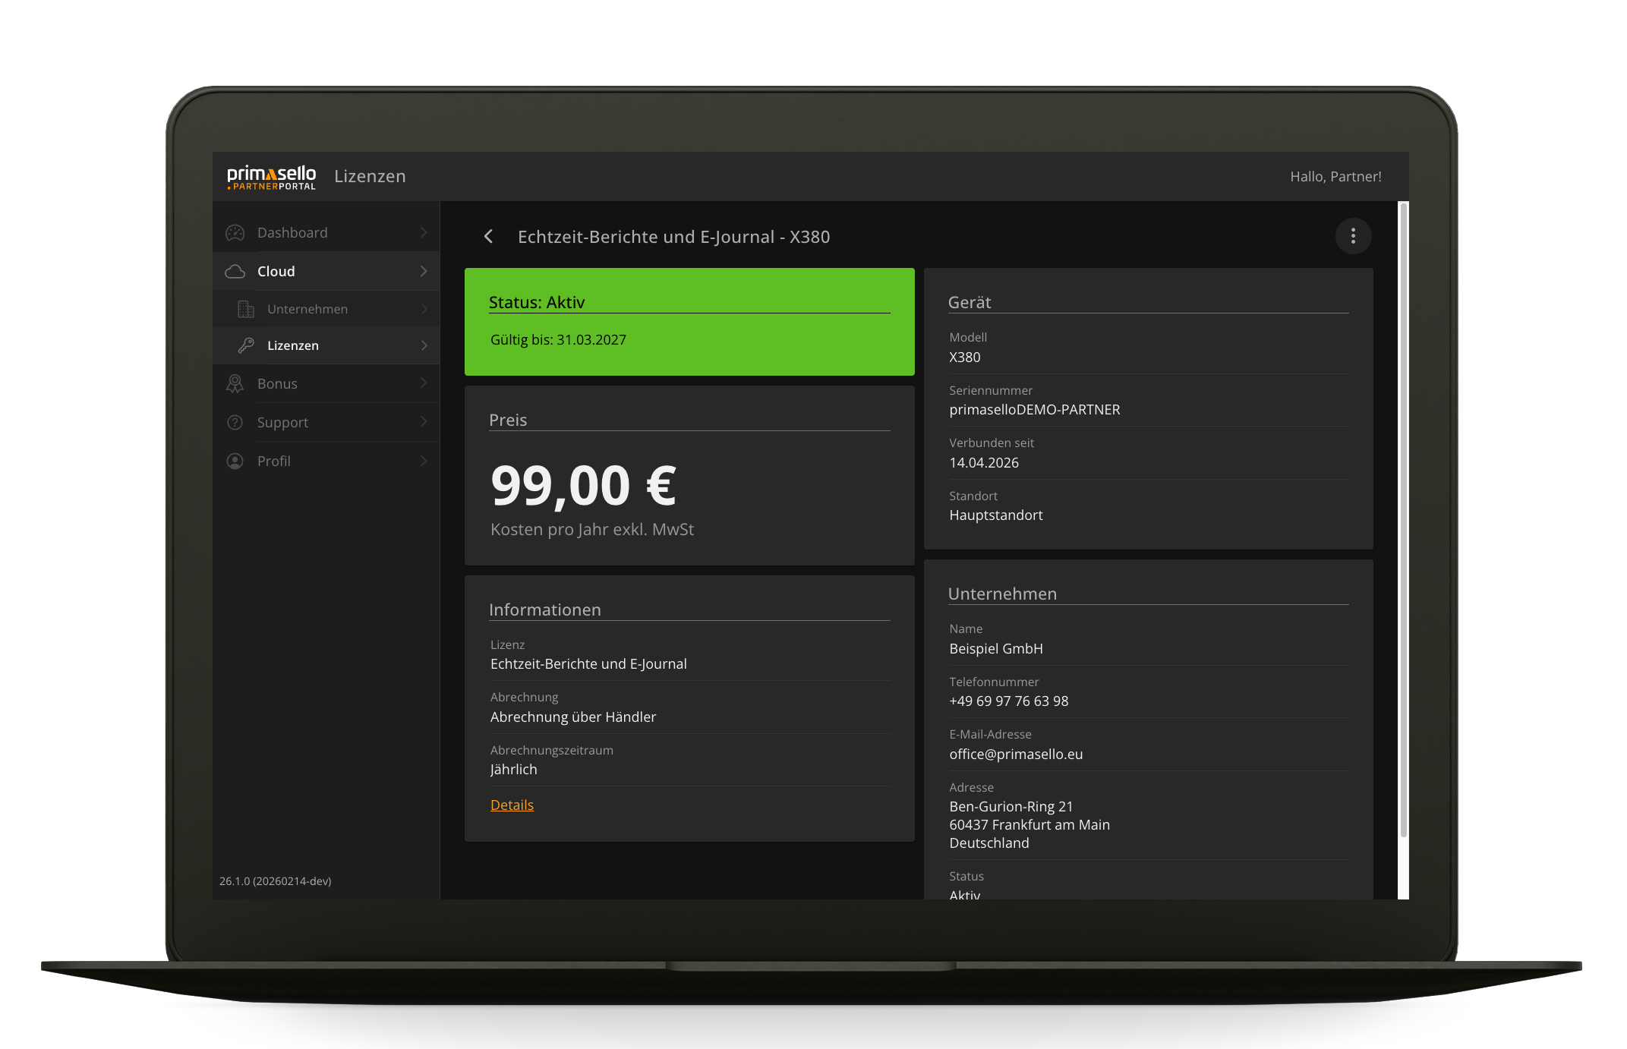Click the Hallo, Partner! greeting
This screenshot has width=1627, height=1049.
point(1335,176)
